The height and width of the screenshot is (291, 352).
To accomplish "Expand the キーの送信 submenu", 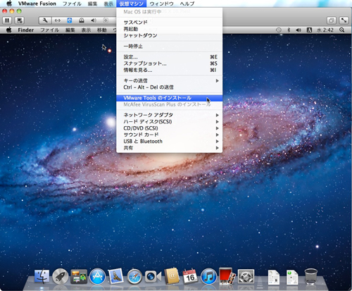I will coord(169,80).
